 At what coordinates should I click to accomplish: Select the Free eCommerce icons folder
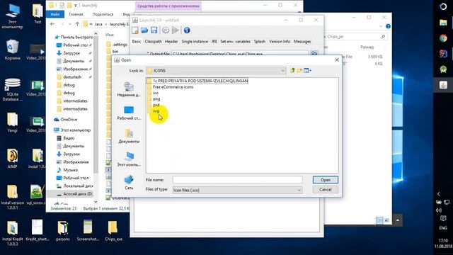point(170,86)
